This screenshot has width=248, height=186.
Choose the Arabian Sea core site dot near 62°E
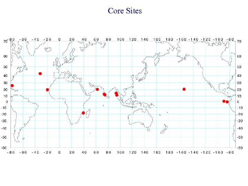coord(97,89)
